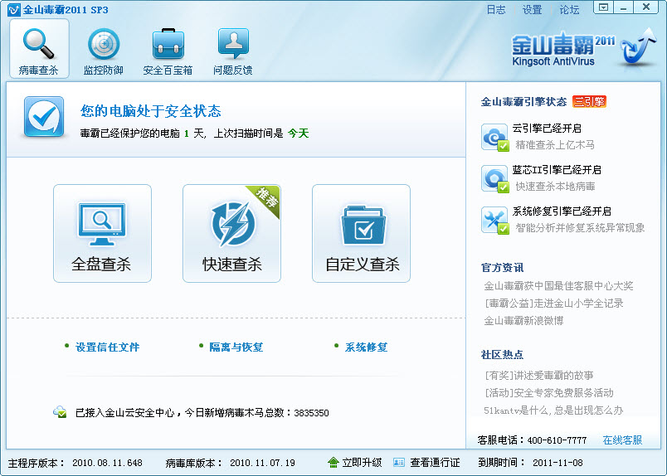Screen dimensions: 667x476
Task: Click the 设置信任文件 link
Action: tap(107, 347)
